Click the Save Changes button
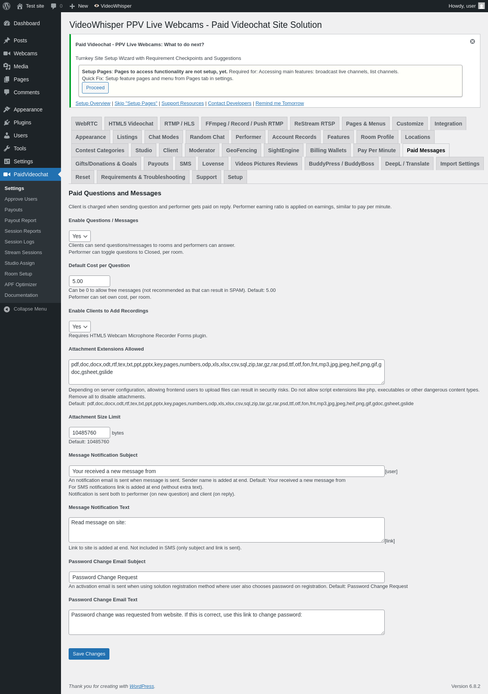488x694 pixels. click(x=89, y=654)
